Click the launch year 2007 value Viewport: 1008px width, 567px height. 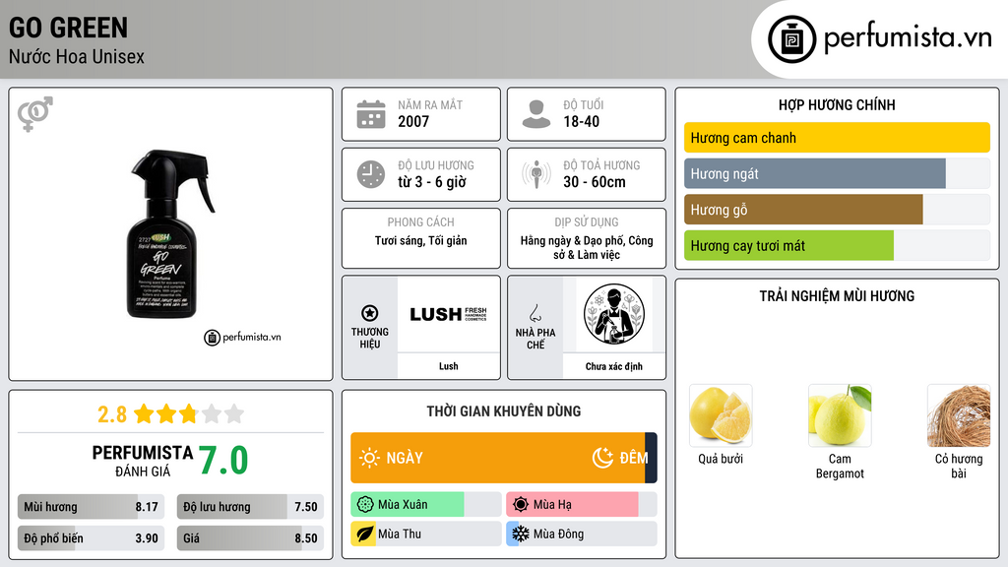coord(413,121)
